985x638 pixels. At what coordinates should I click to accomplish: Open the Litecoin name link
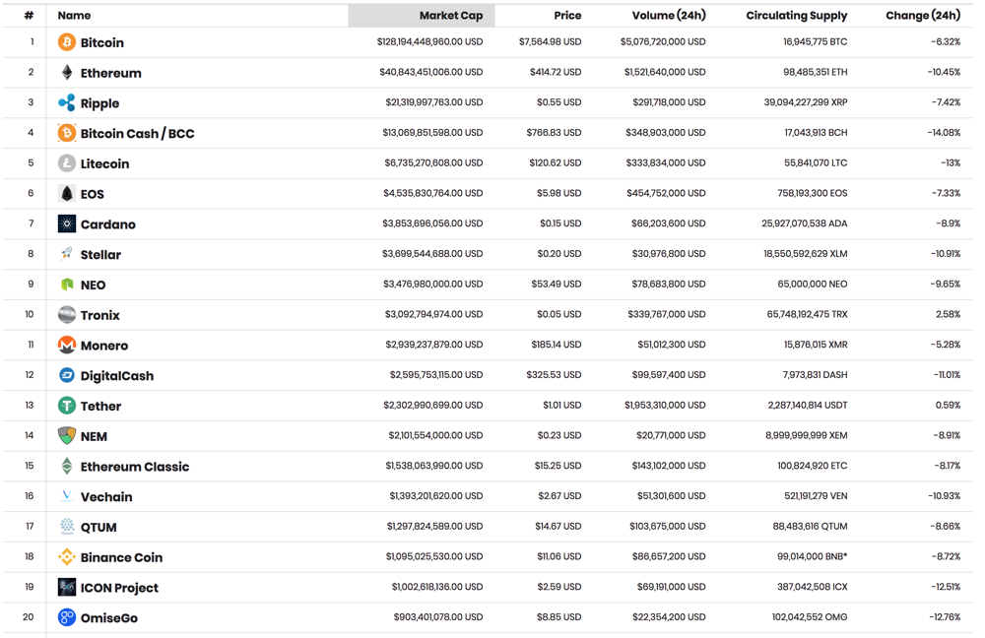(x=105, y=163)
